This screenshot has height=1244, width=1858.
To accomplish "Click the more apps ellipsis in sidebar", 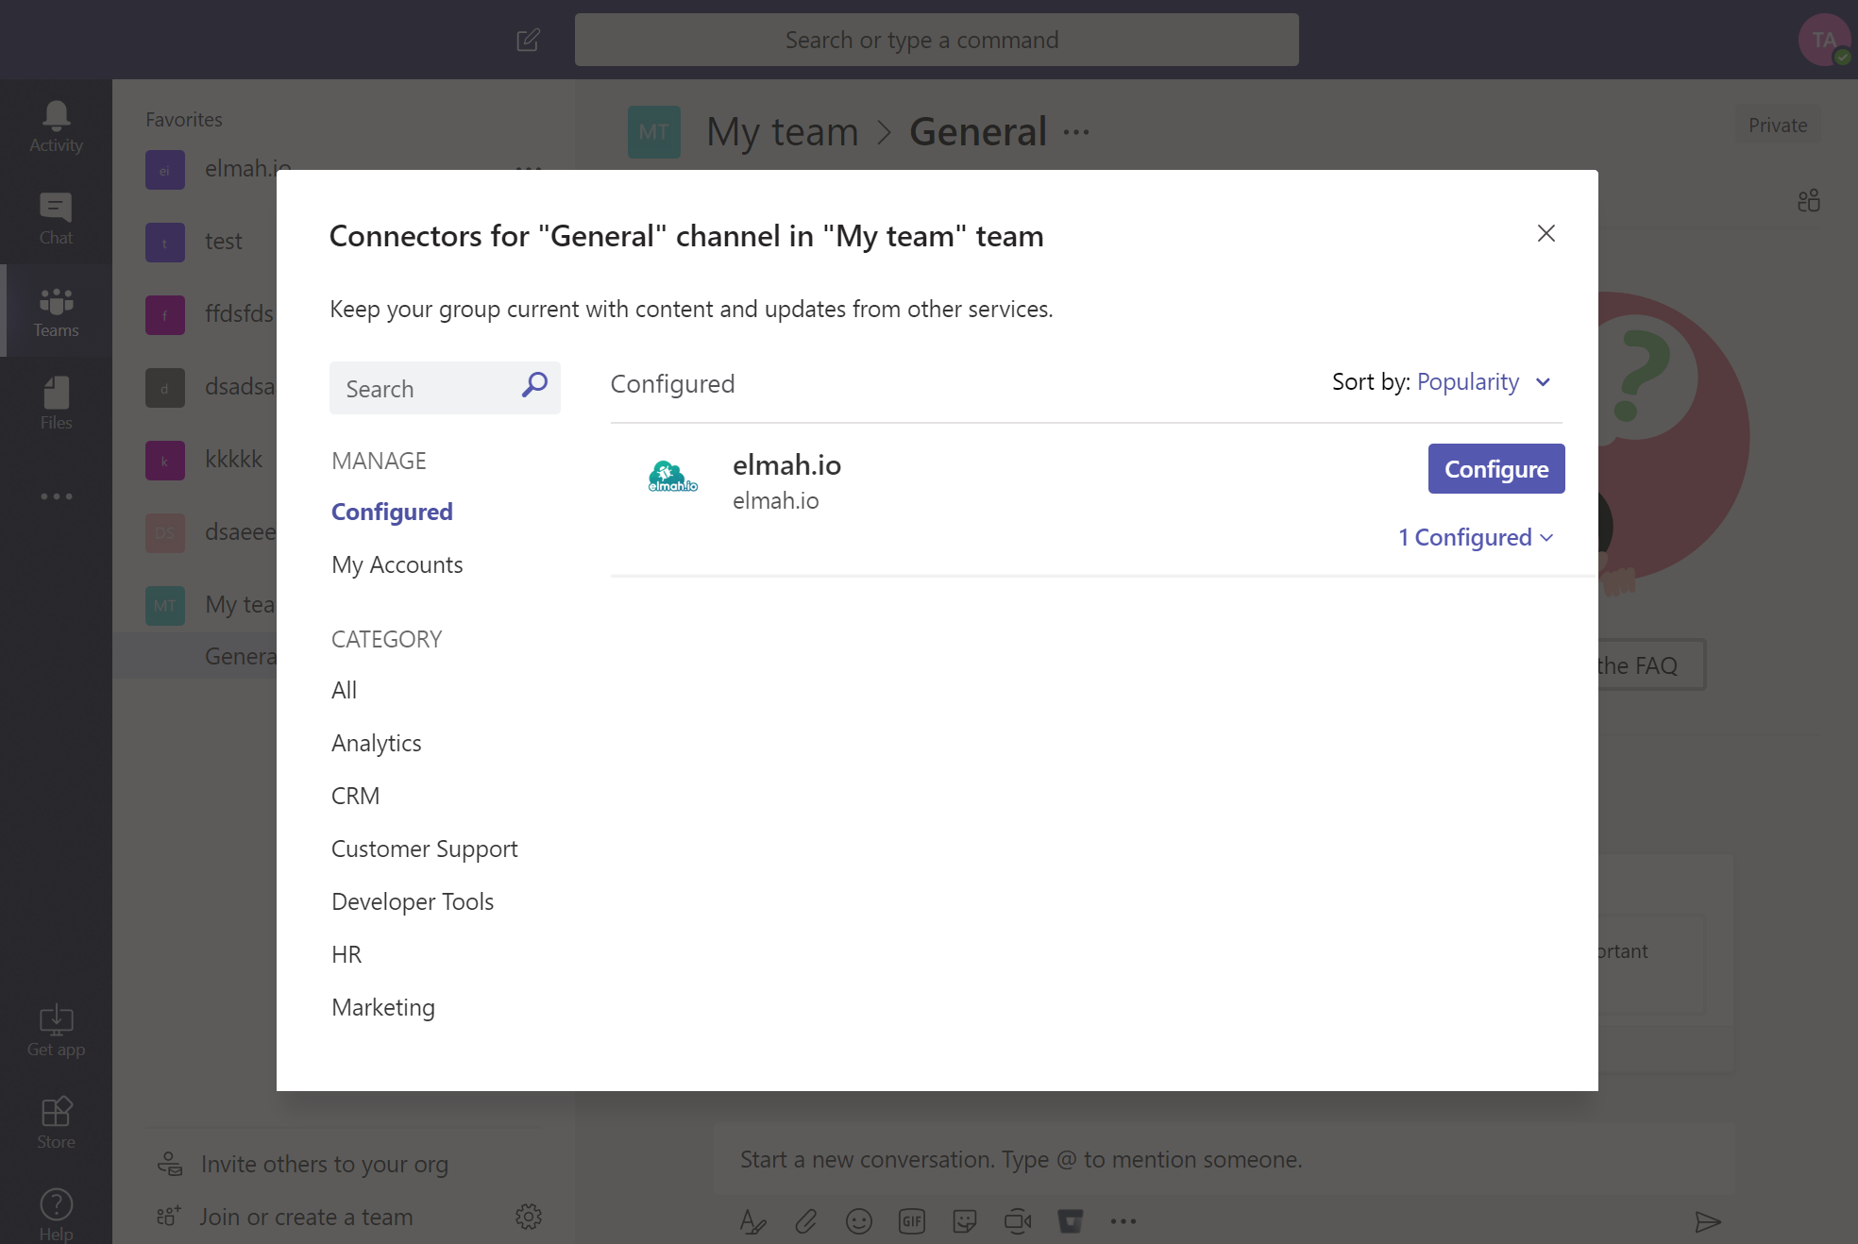I will (x=56, y=496).
